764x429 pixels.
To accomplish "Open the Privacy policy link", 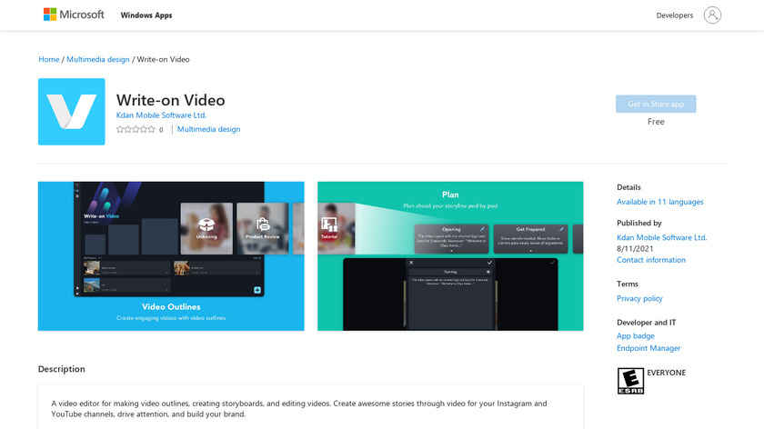I will coord(639,298).
